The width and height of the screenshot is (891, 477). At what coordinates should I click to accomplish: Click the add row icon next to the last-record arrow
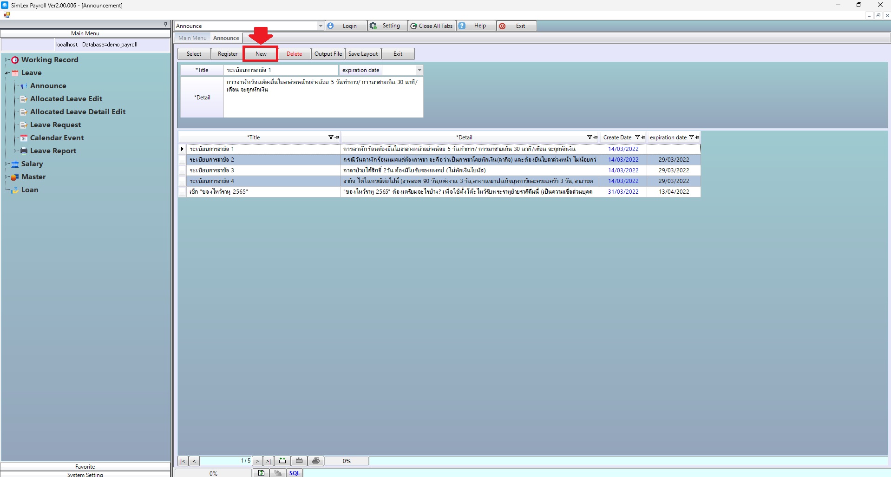(x=282, y=461)
